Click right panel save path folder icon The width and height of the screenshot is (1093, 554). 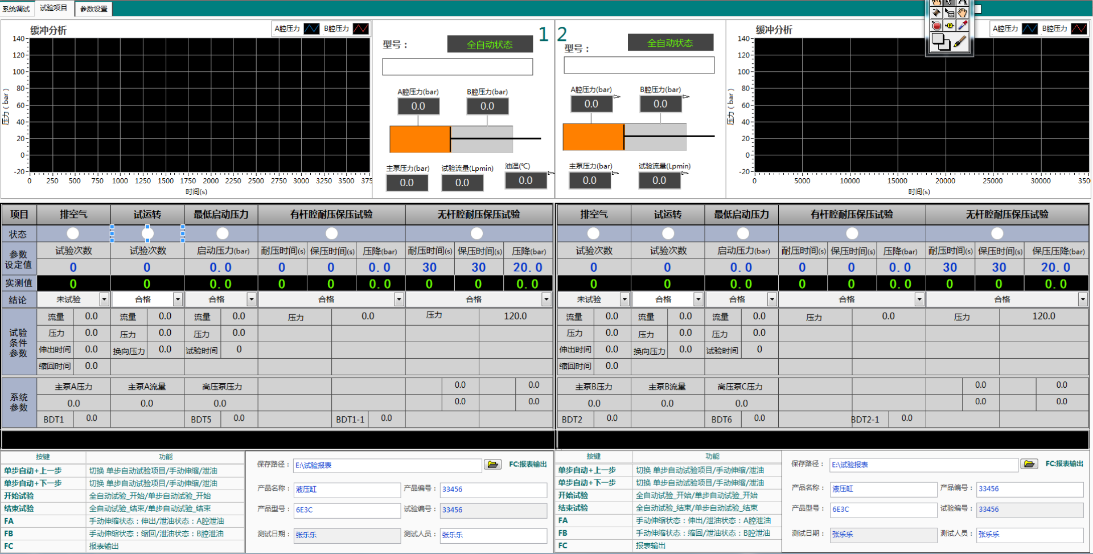click(1029, 464)
